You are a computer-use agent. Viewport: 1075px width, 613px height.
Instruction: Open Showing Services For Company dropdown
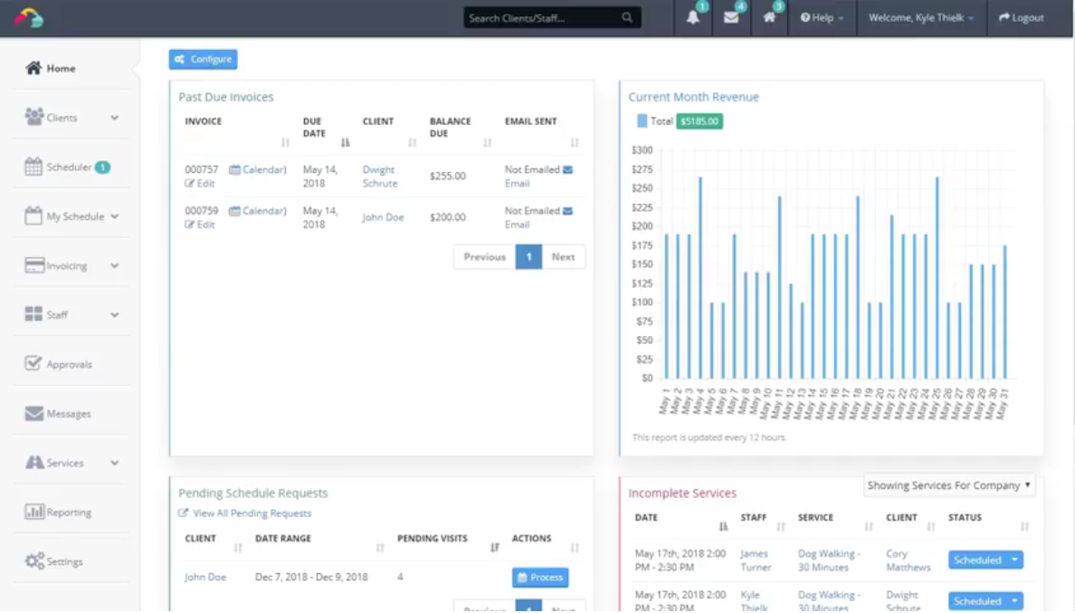click(x=949, y=485)
